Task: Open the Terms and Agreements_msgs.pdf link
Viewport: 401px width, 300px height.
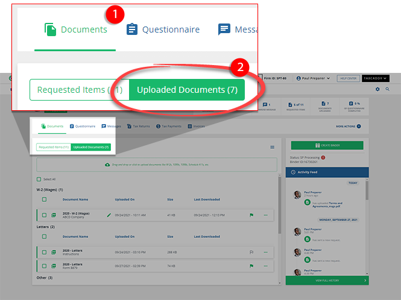Action: 327,205
